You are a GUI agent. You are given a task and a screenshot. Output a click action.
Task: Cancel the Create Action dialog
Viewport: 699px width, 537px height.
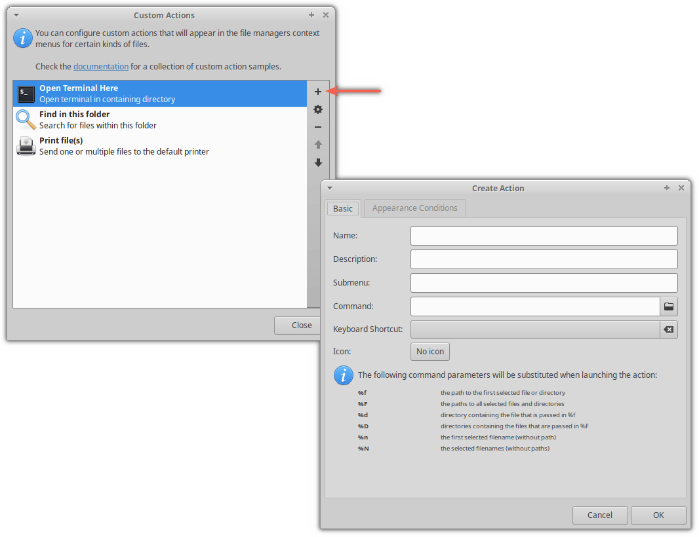pyautogui.click(x=600, y=515)
